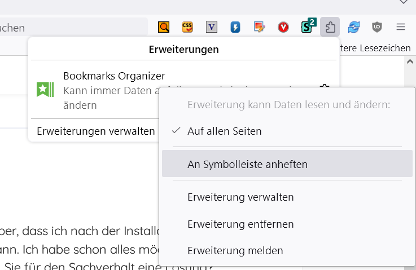416x270 pixels.
Task: Toggle the 'Auf allen Seiten' checked option
Action: [x=225, y=131]
